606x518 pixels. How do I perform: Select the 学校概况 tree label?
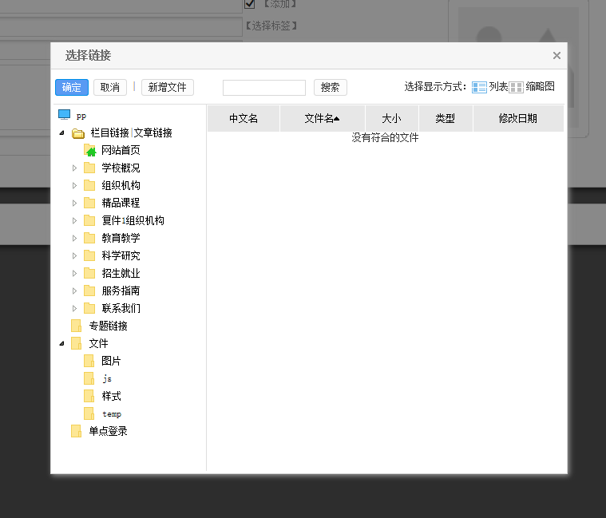pos(121,168)
